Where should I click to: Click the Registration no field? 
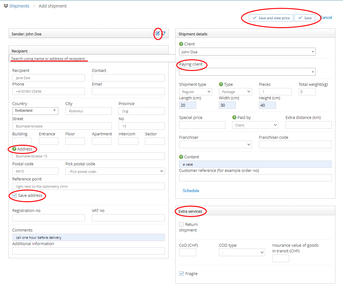pos(49,218)
